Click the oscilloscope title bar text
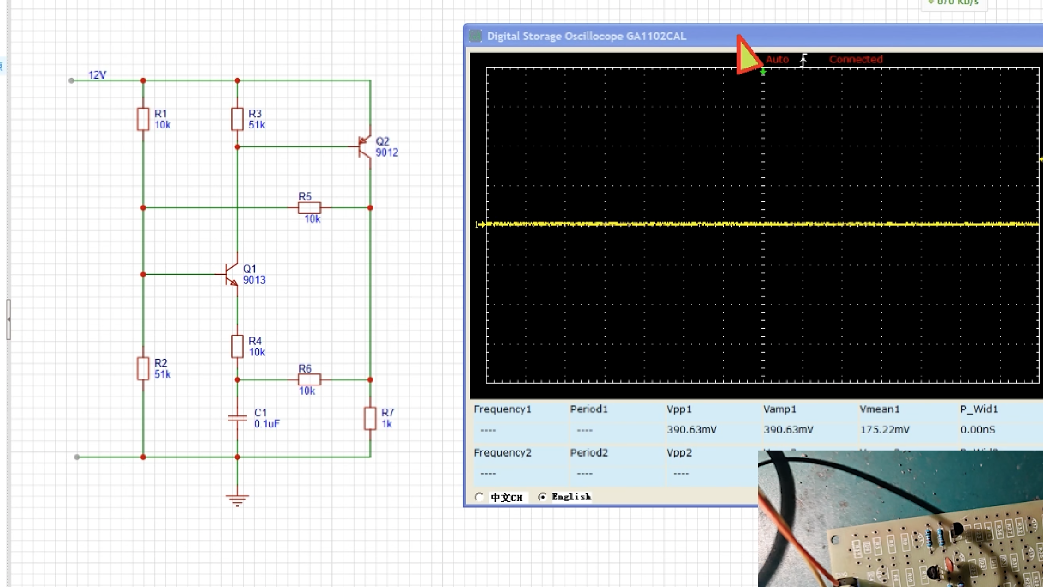 (x=587, y=36)
